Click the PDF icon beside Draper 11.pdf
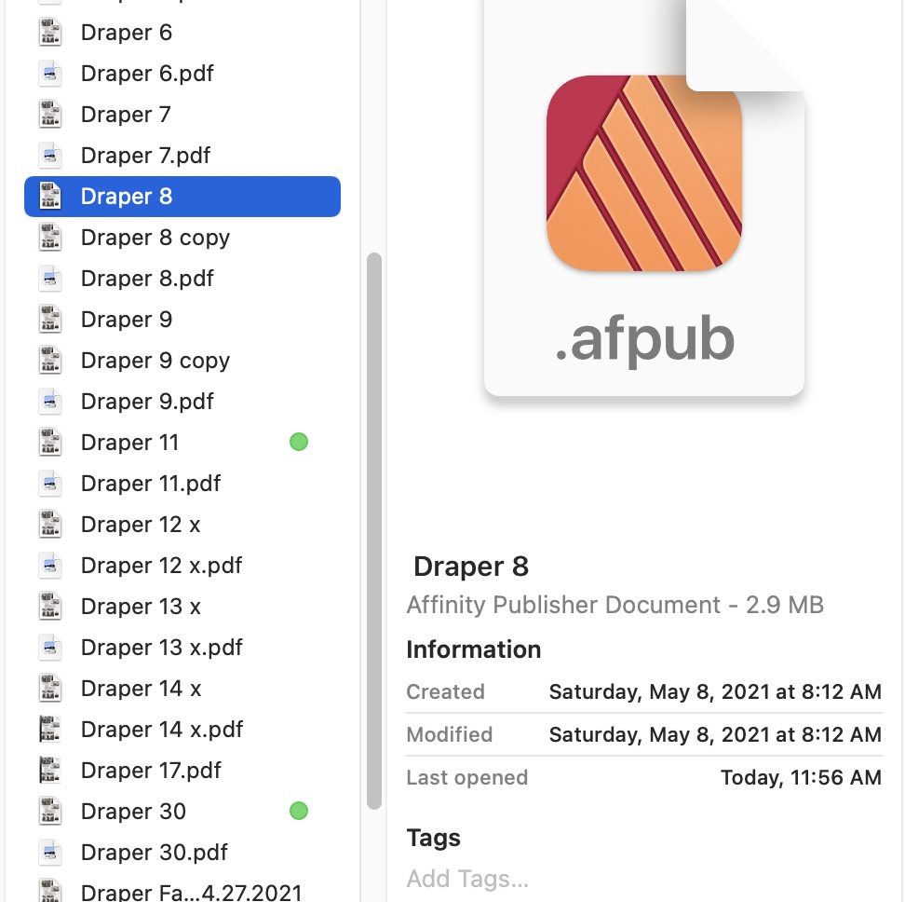Image resolution: width=905 pixels, height=902 pixels. (x=50, y=484)
